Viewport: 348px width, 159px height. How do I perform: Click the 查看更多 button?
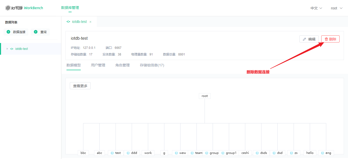(x=80, y=86)
